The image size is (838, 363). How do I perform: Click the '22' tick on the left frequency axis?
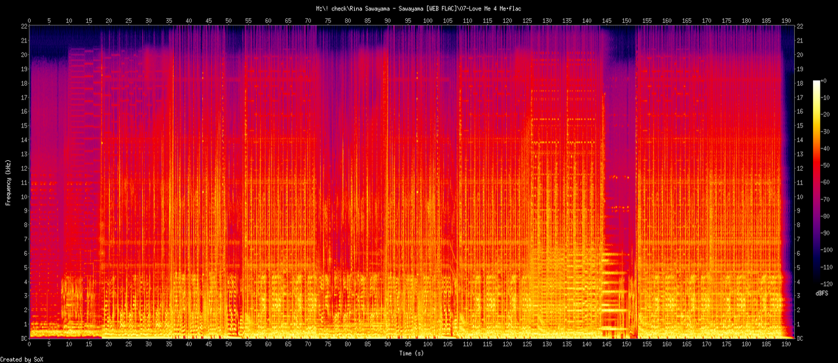coord(23,26)
